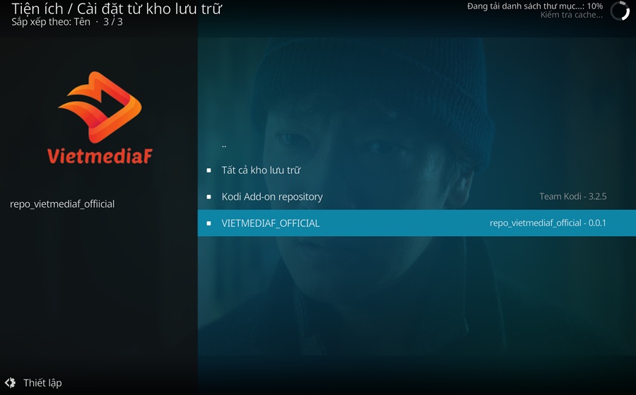Open the highlighted VIETMEDIAF_OFFICIAL repository
Viewport: 636px width, 395px height.
tap(416, 223)
